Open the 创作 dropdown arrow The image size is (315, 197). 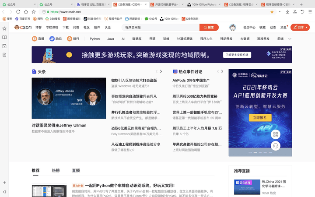point(306,27)
